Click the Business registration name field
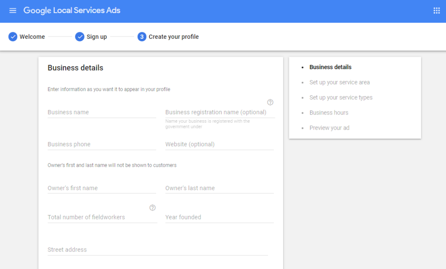The height and width of the screenshot is (269, 446). [x=220, y=112]
